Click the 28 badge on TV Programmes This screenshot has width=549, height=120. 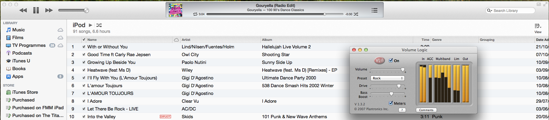click(x=52, y=45)
